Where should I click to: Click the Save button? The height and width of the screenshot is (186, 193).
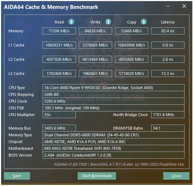[x=17, y=176]
